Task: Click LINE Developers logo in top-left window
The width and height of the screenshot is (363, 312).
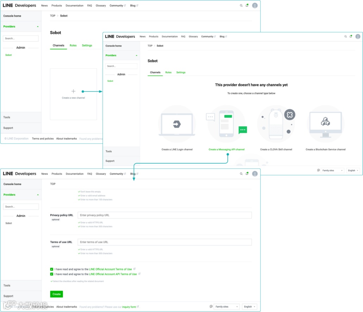Action: (19, 6)
